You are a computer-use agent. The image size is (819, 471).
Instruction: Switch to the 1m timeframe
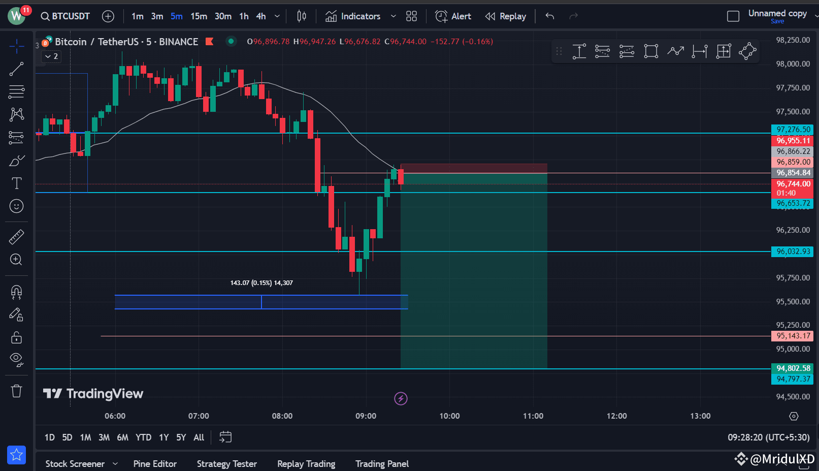pyautogui.click(x=137, y=16)
